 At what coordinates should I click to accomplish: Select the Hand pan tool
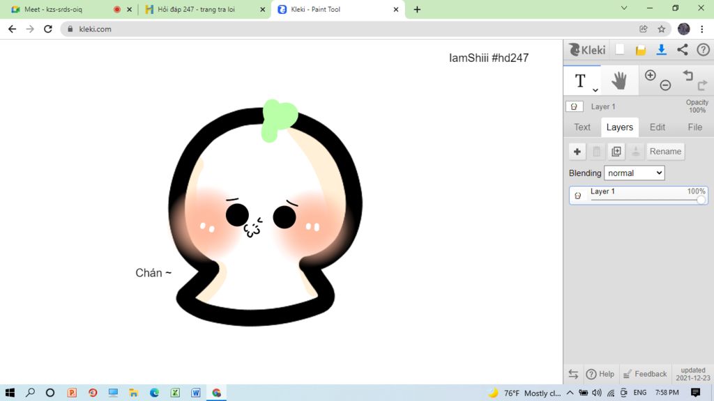(x=619, y=81)
